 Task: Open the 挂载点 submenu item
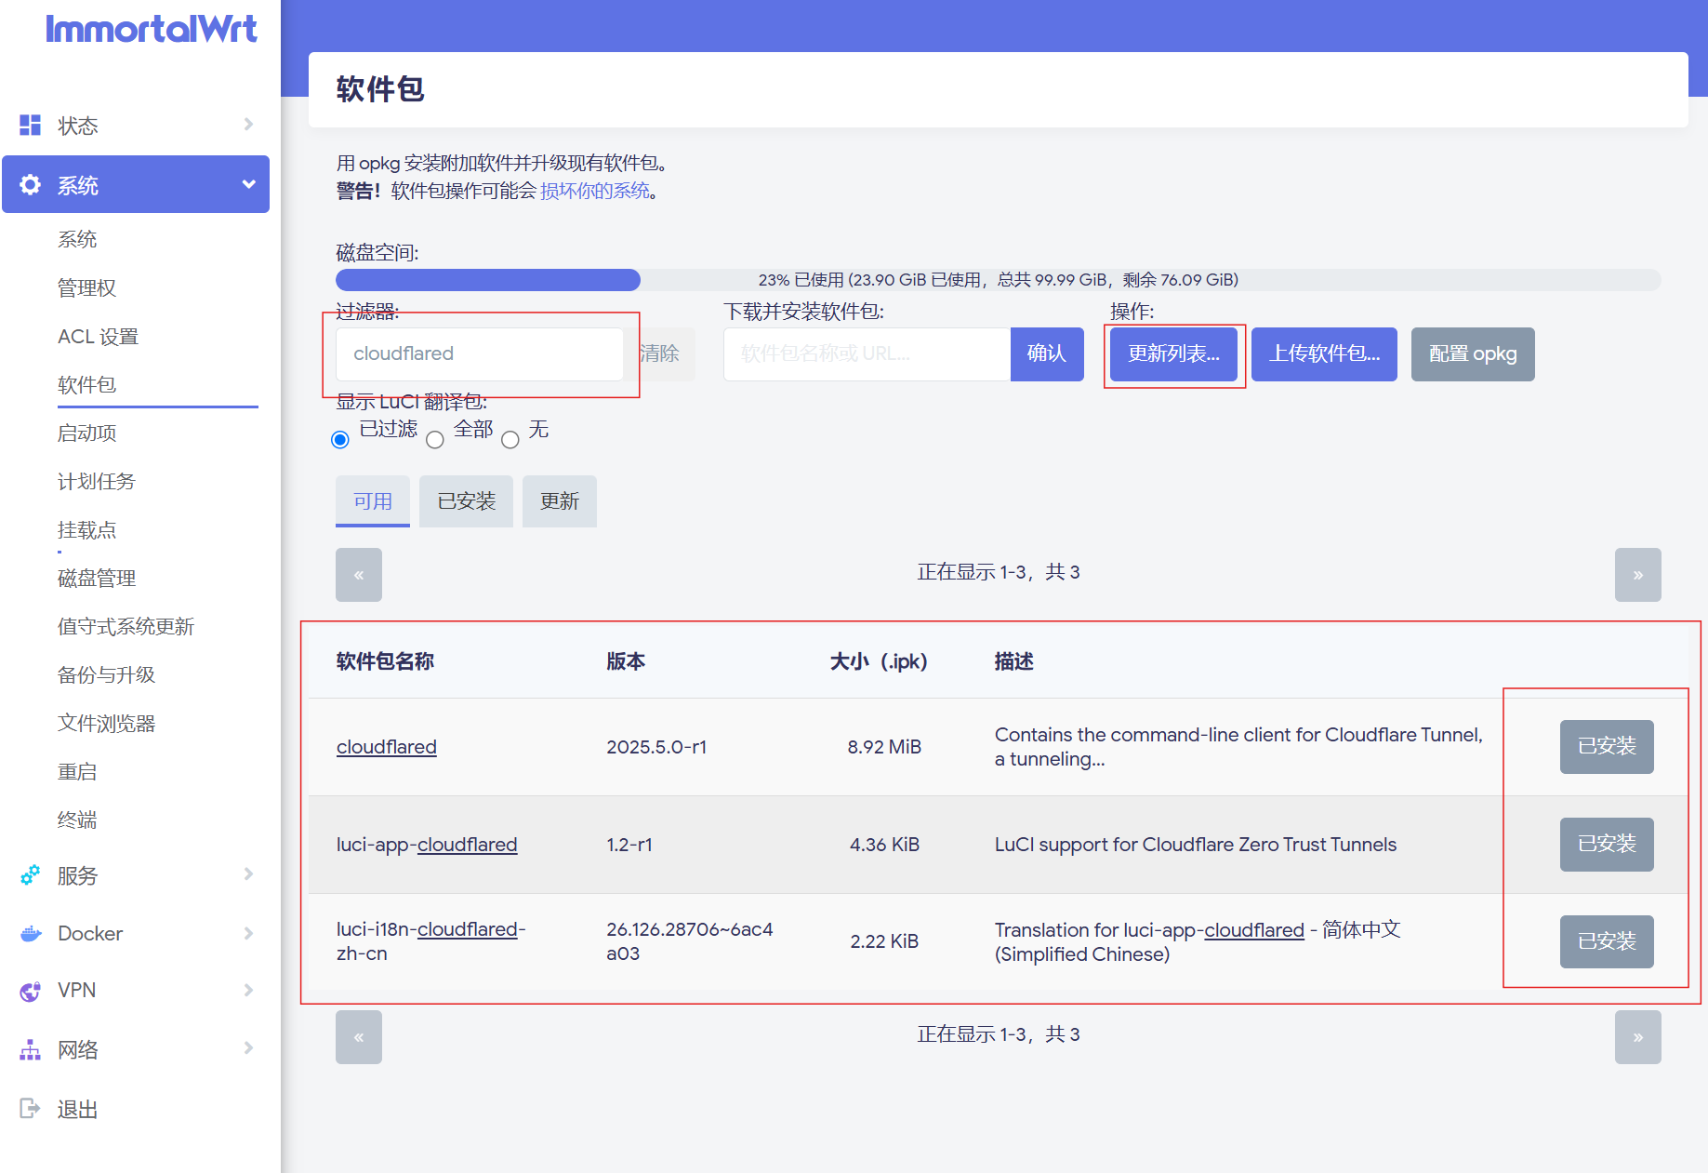87,529
